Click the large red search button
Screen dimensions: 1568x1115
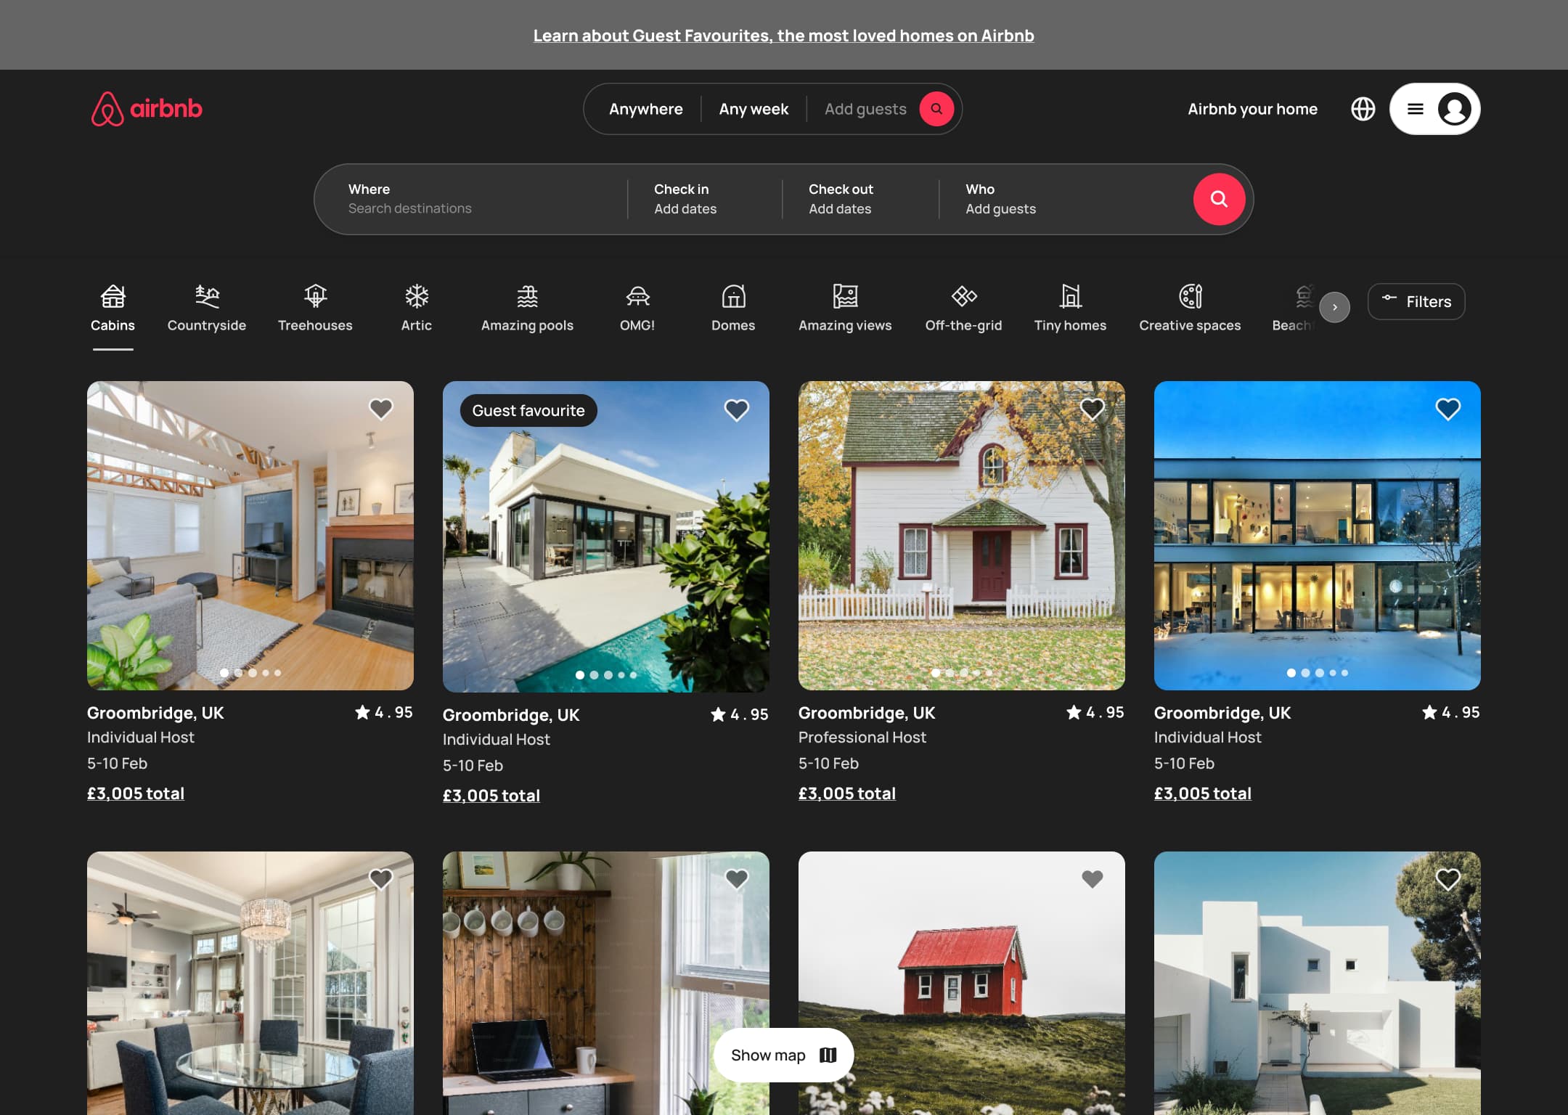click(x=1219, y=199)
